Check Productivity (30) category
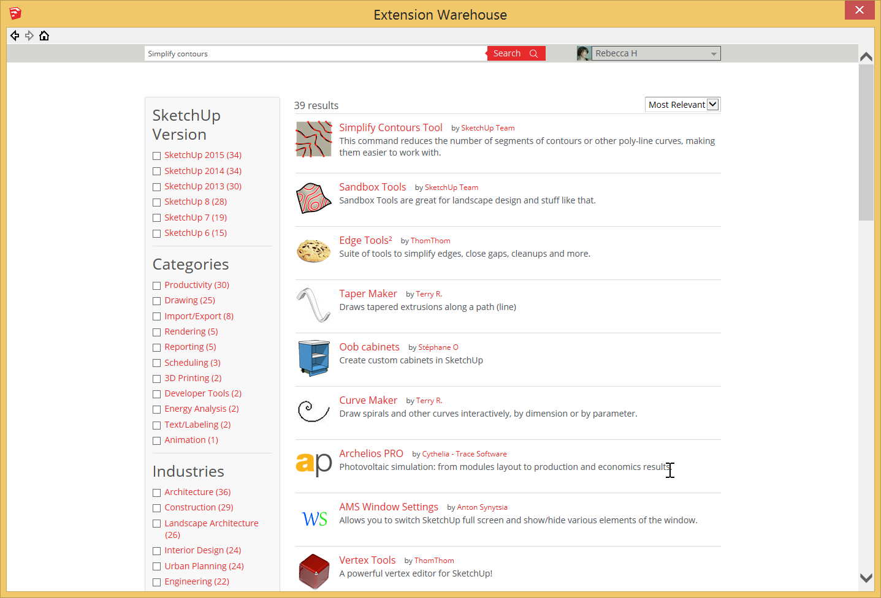The width and height of the screenshot is (881, 598). pos(157,286)
